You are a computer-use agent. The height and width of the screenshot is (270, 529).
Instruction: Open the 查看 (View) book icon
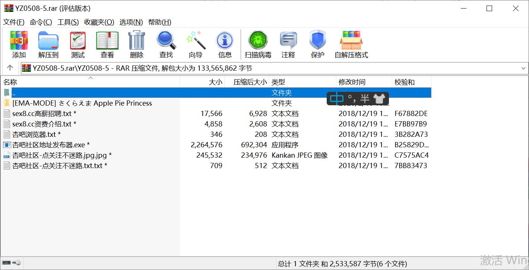pos(107,45)
